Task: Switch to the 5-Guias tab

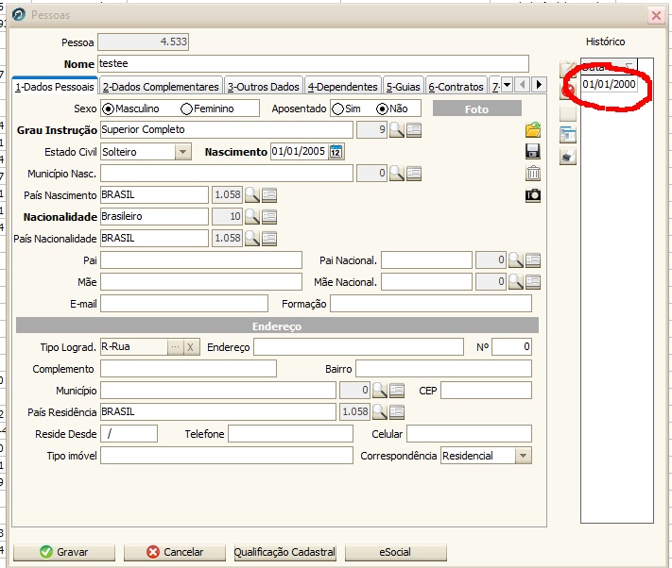Action: pos(404,87)
